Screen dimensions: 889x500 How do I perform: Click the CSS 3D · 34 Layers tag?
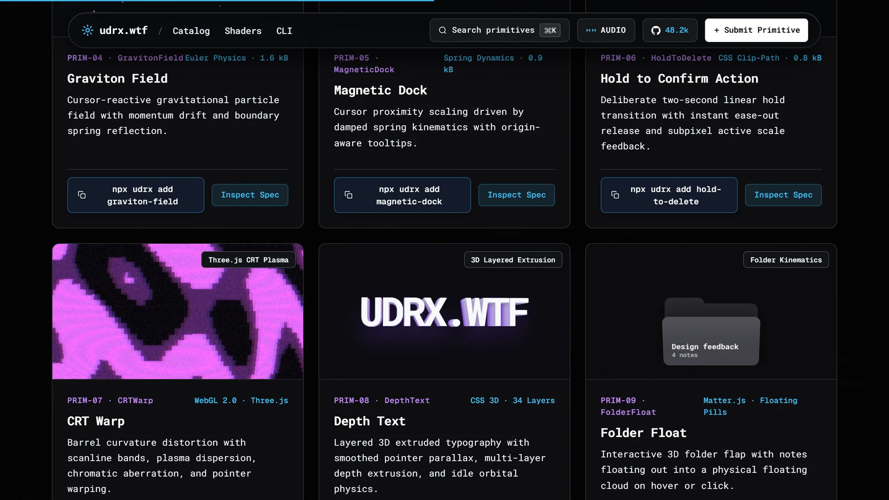[x=513, y=400]
